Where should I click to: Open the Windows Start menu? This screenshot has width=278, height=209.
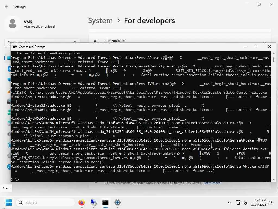point(9,202)
